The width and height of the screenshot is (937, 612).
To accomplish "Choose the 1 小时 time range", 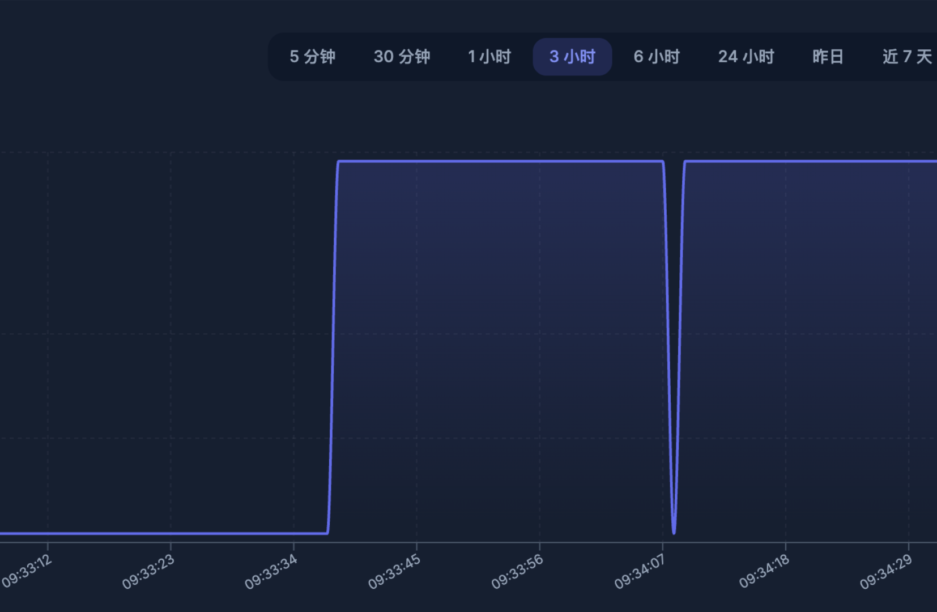I will 489,57.
